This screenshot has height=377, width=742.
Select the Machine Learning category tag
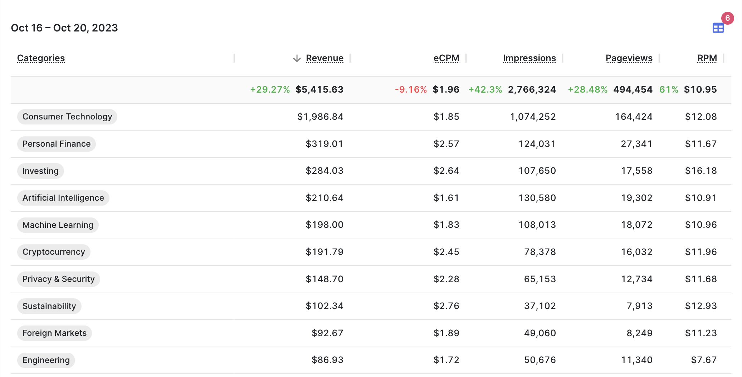point(58,225)
